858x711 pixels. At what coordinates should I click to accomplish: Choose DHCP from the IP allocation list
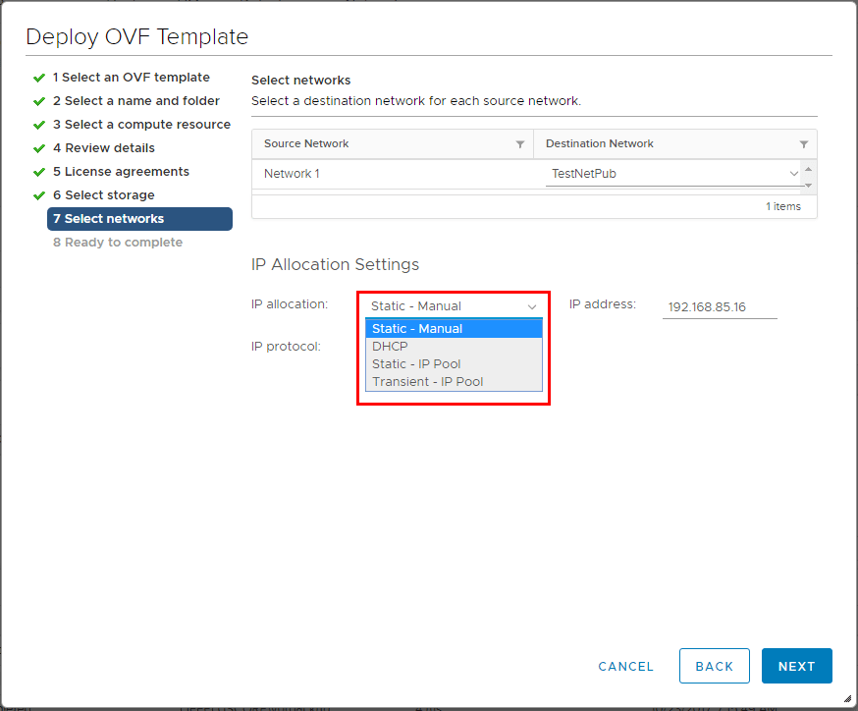(390, 347)
